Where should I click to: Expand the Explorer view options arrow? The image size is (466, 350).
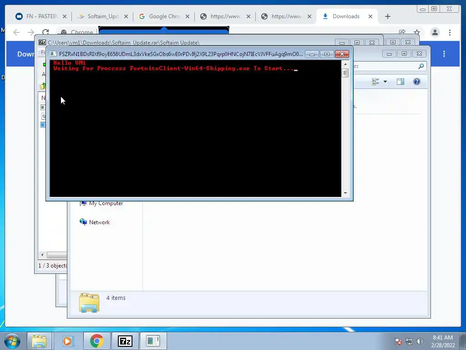(x=385, y=82)
